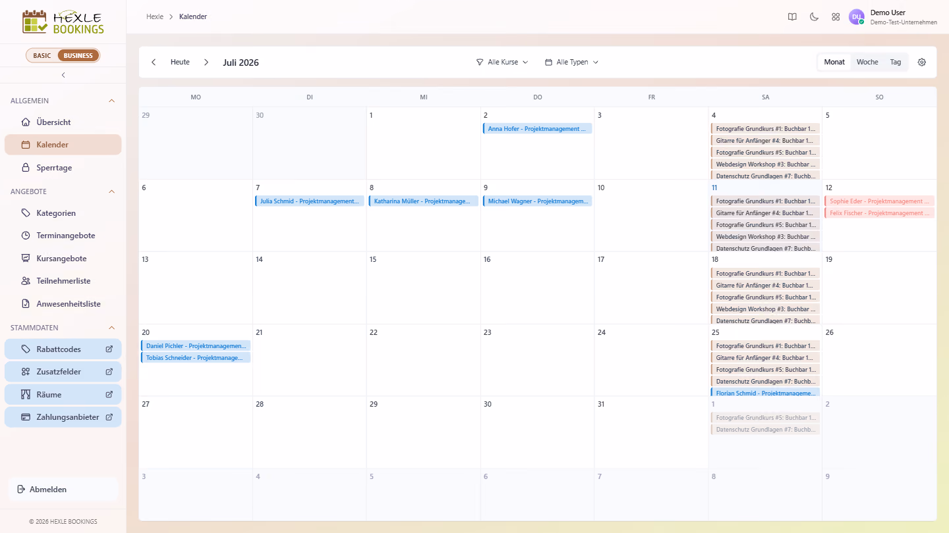This screenshot has width=949, height=533.
Task: Toggle dark mode moon icon
Action: [814, 17]
